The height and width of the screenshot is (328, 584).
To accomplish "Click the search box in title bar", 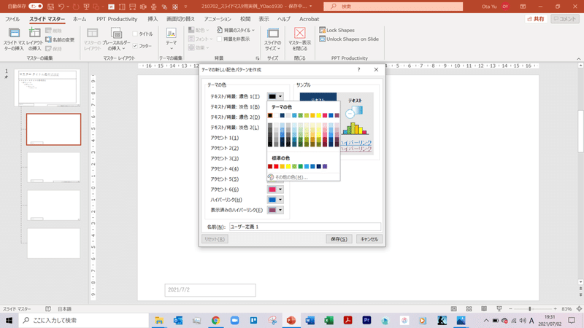I will [393, 7].
